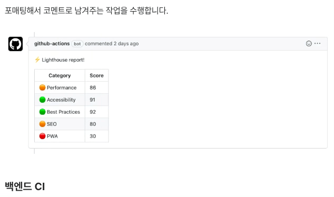Open the github-actions author link

point(52,44)
